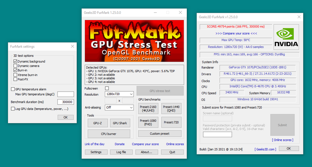Image resolution: width=312 pixels, height=167 pixels.
Task: Open the Resolution 1280x720 dropdown
Action: point(119,94)
